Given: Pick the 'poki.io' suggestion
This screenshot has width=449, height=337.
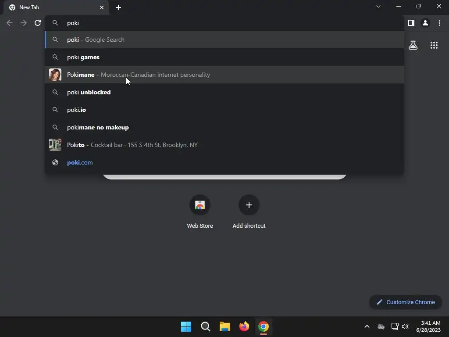Looking at the screenshot, I should click(224, 110).
